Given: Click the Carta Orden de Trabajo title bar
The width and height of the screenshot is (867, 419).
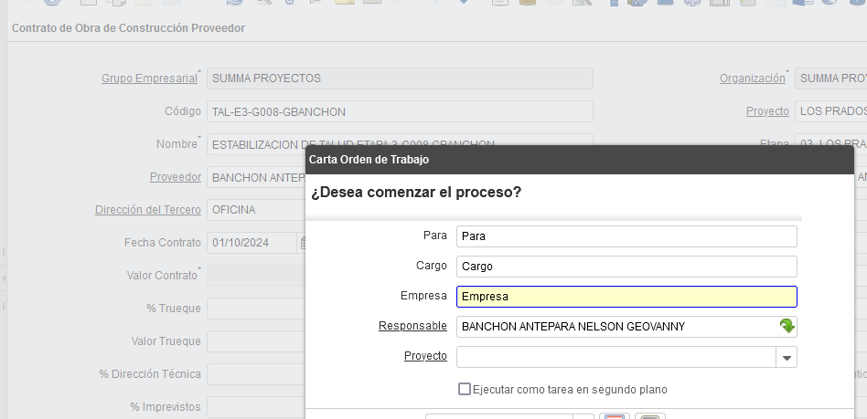Looking at the screenshot, I should (x=579, y=159).
